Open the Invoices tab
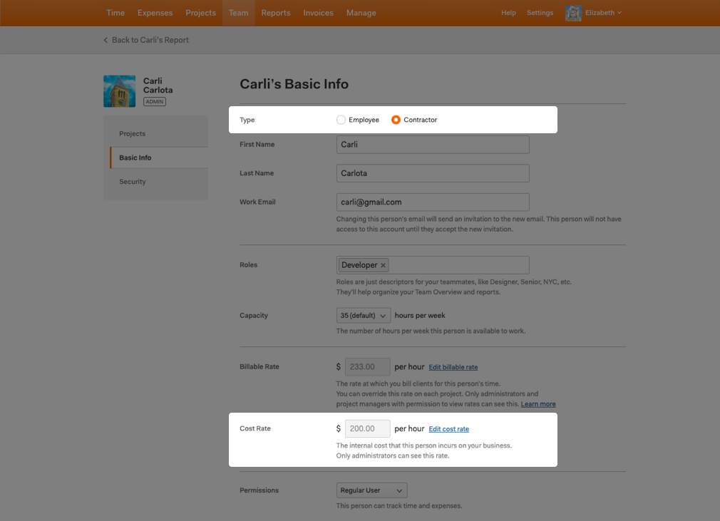The height and width of the screenshot is (521, 720). tap(318, 13)
